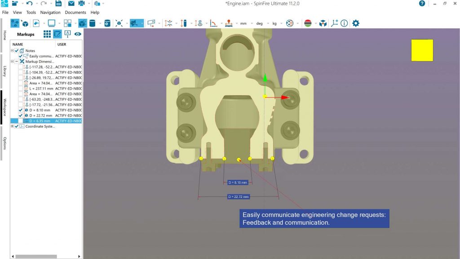Switch to the Library side tab
Image resolution: width=460 pixels, height=259 pixels.
(x=4, y=71)
